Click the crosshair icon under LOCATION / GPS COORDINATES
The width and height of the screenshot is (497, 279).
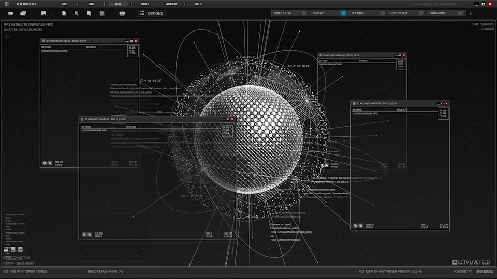point(7,36)
